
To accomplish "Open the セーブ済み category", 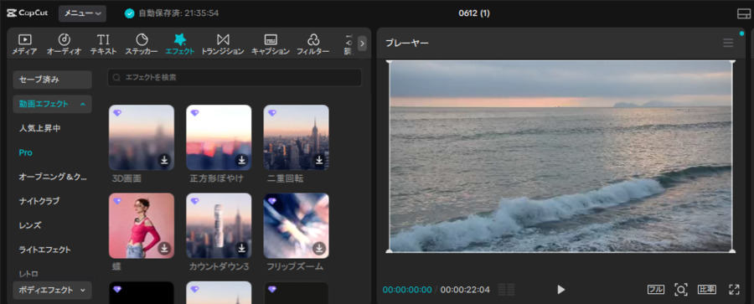I will coord(53,80).
